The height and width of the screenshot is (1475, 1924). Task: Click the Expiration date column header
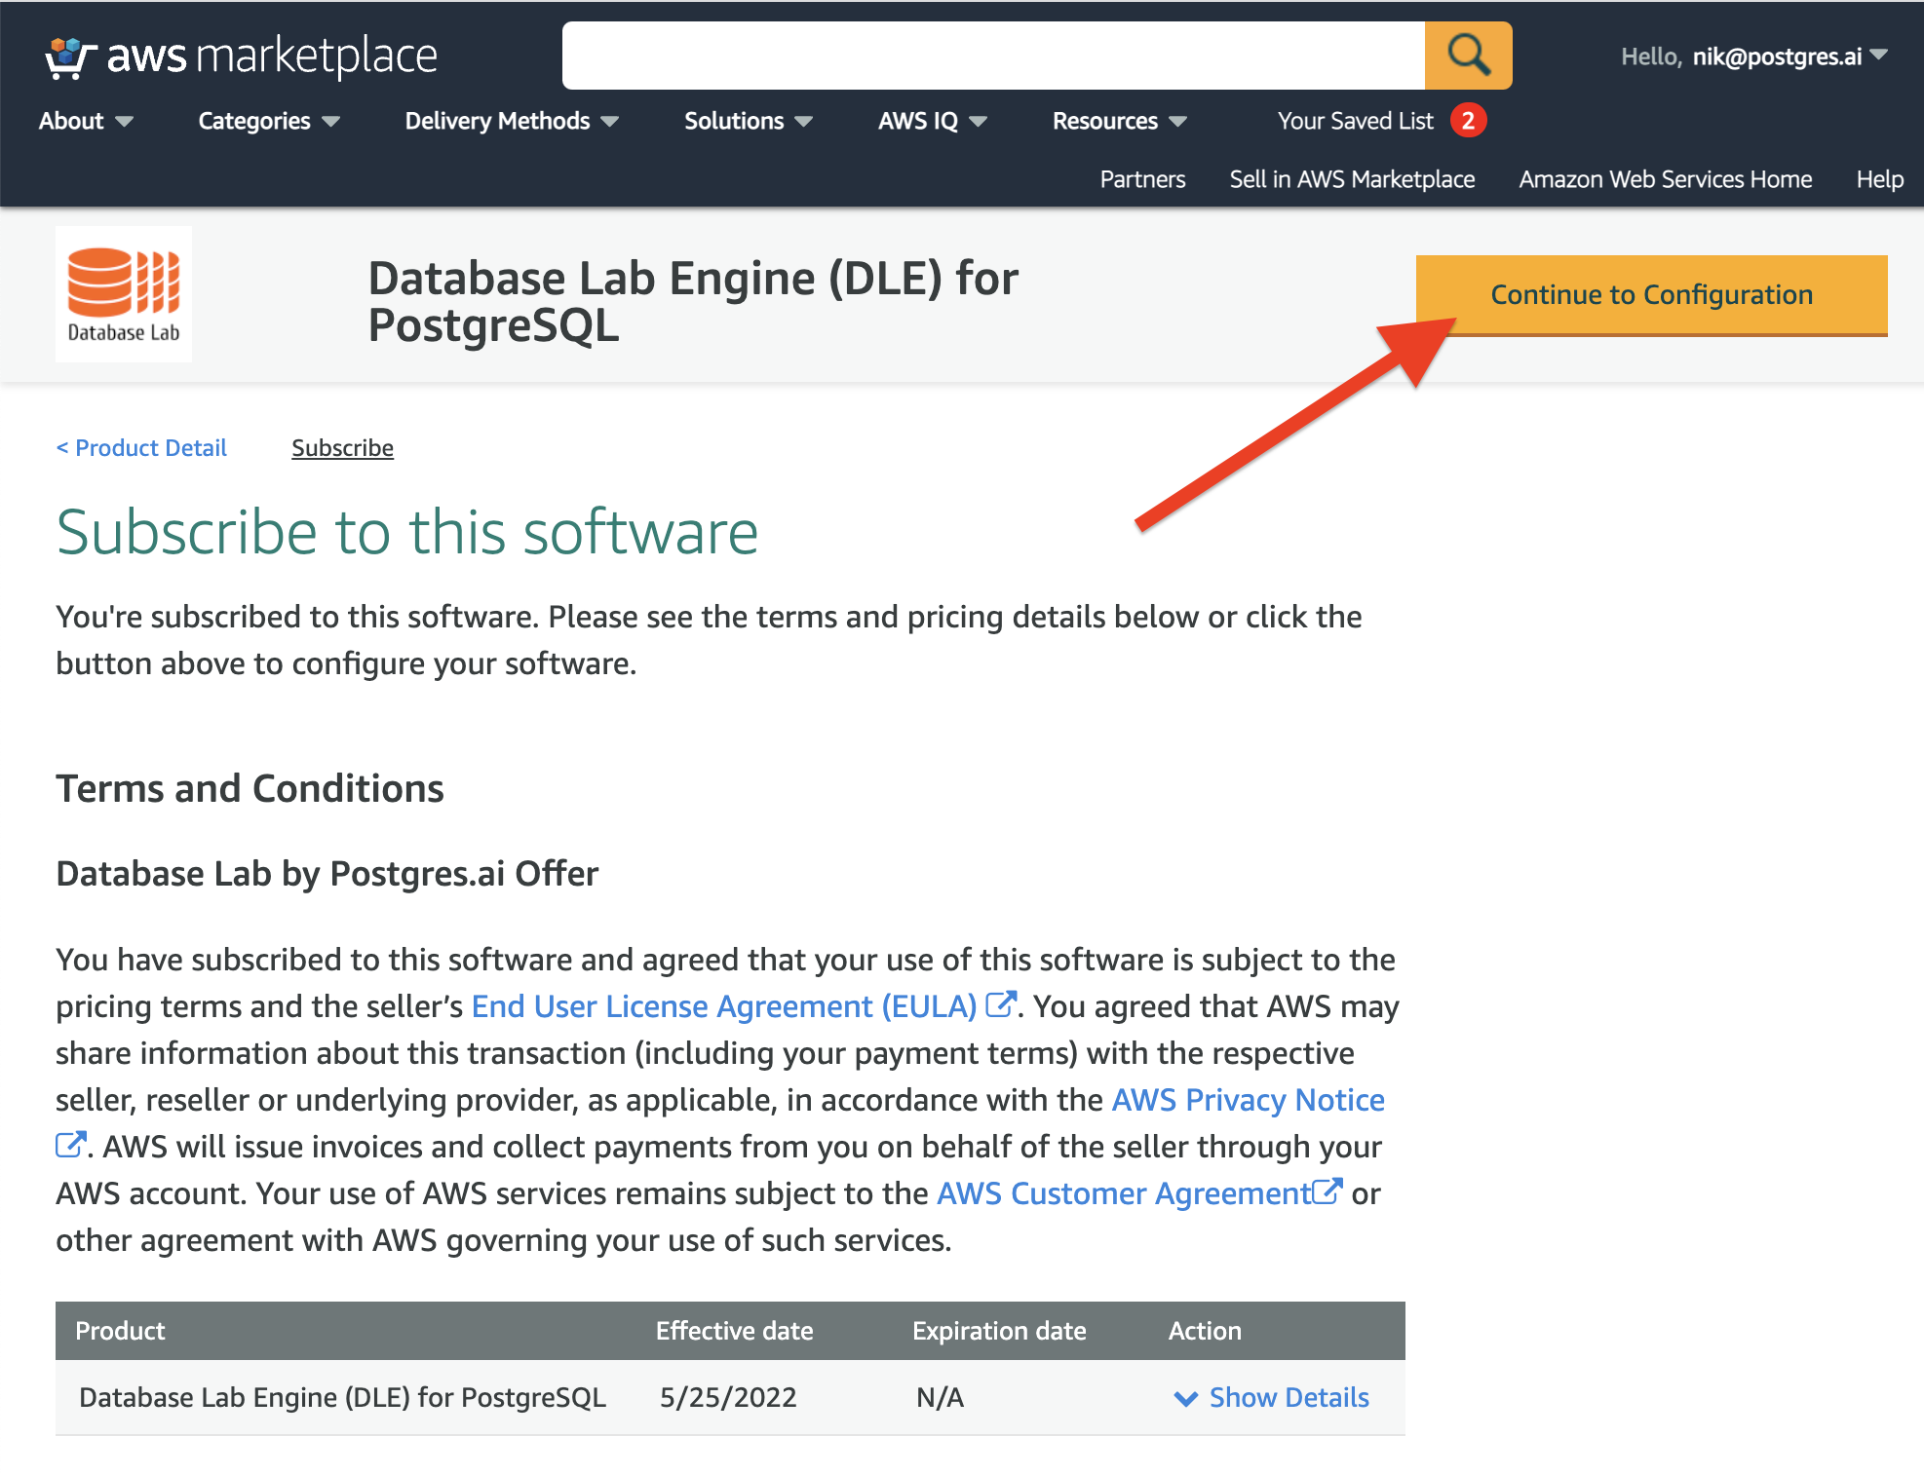pyautogui.click(x=999, y=1331)
